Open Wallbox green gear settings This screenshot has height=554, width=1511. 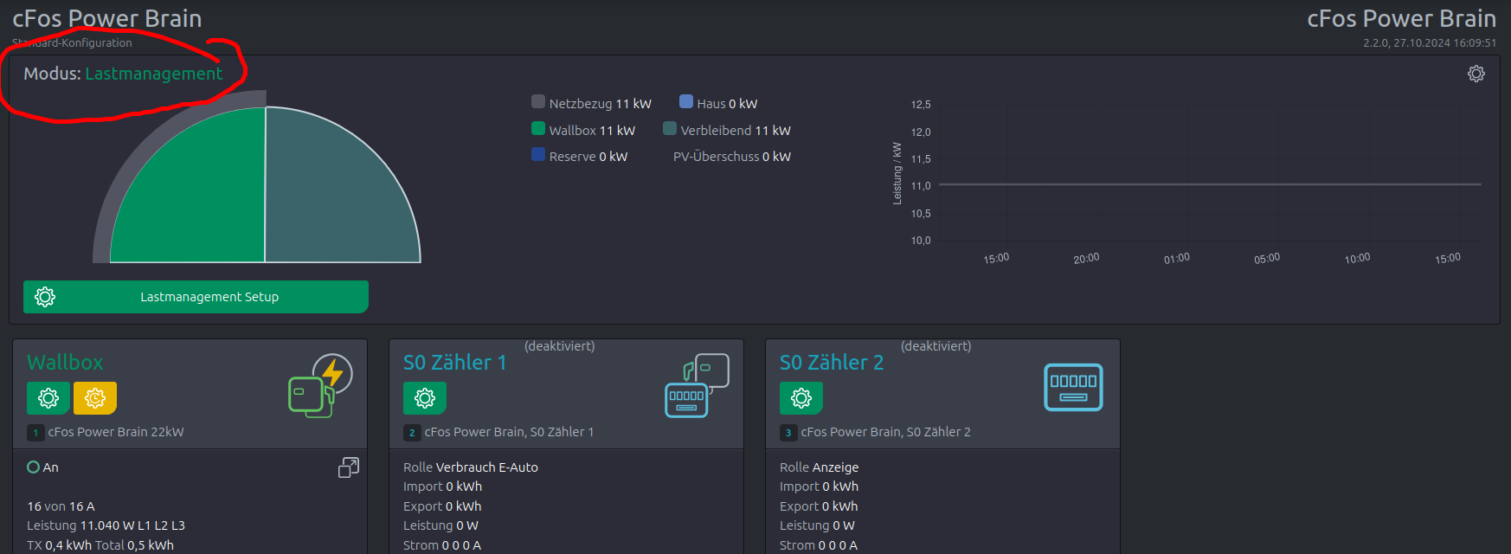point(48,398)
